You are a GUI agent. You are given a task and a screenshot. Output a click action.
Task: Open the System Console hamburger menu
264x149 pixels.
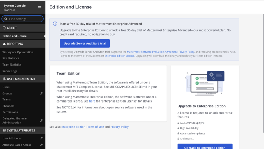pyautogui.click(x=40, y=7)
